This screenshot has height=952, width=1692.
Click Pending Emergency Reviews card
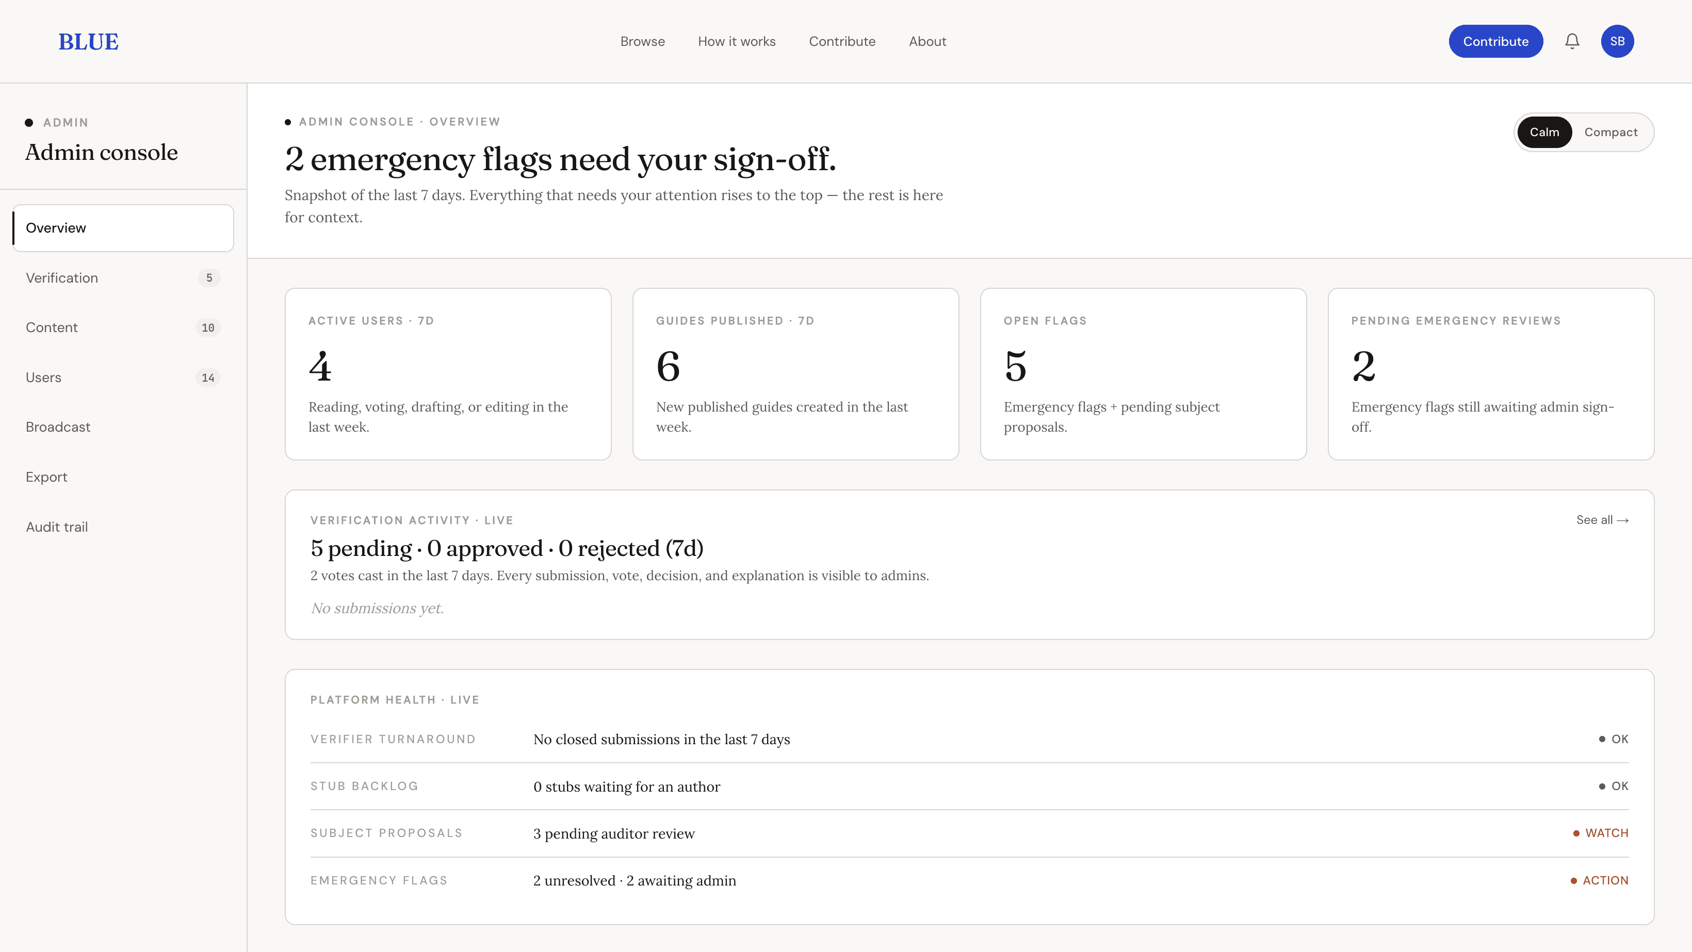point(1490,374)
